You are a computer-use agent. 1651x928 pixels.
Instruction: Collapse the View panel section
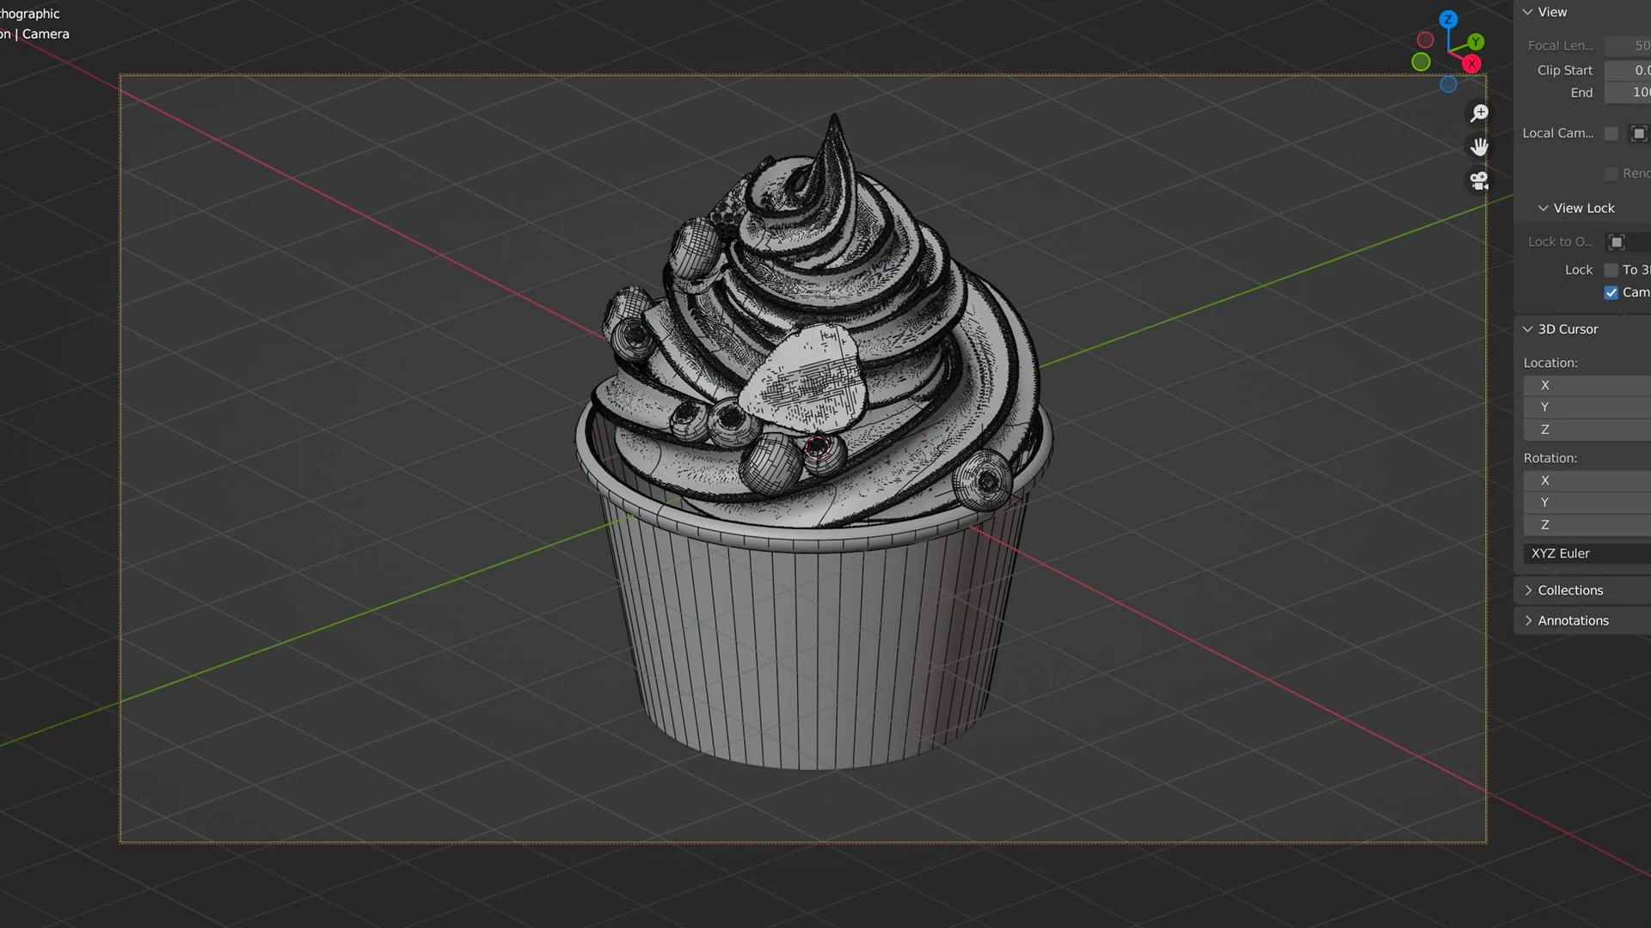point(1528,12)
